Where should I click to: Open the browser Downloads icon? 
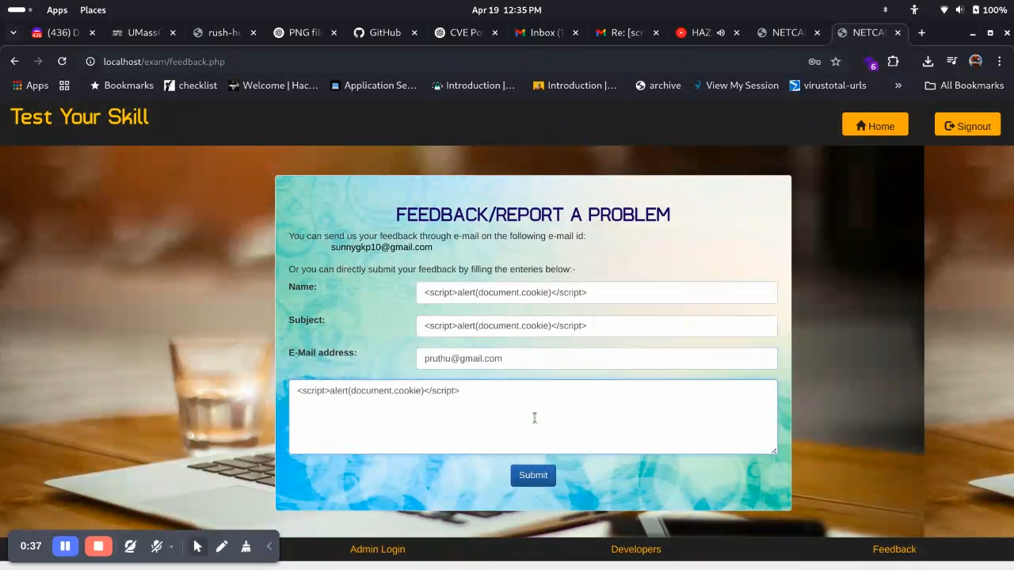tap(928, 61)
